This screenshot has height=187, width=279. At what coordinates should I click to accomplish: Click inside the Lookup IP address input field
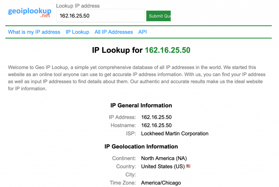(100, 16)
